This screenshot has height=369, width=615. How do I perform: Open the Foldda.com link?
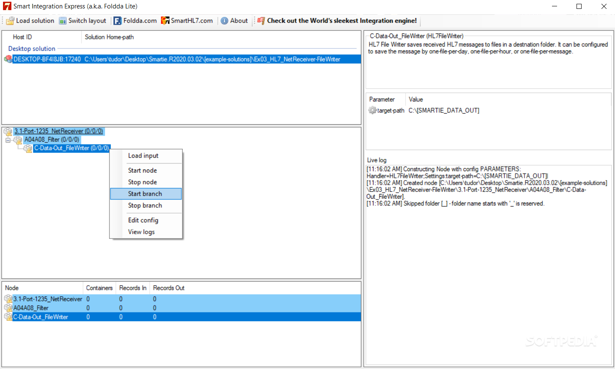point(135,21)
